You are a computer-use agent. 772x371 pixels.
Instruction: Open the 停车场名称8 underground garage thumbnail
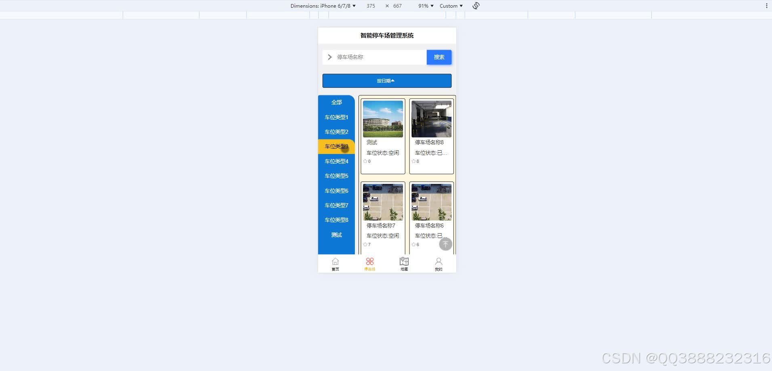point(431,119)
